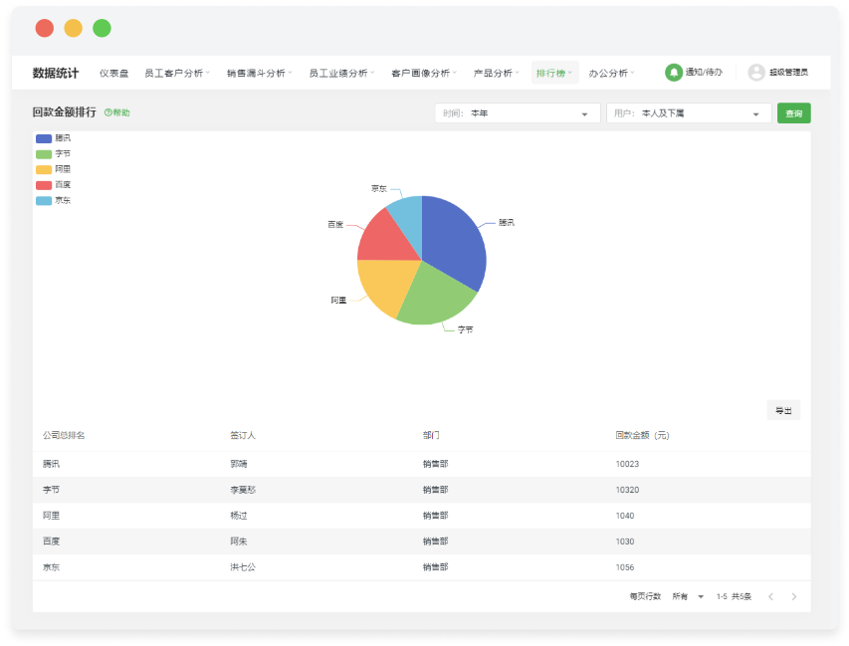Screen dimensions: 849x646
Task: Click signer 李莫愁 in table
Action: [x=243, y=490]
